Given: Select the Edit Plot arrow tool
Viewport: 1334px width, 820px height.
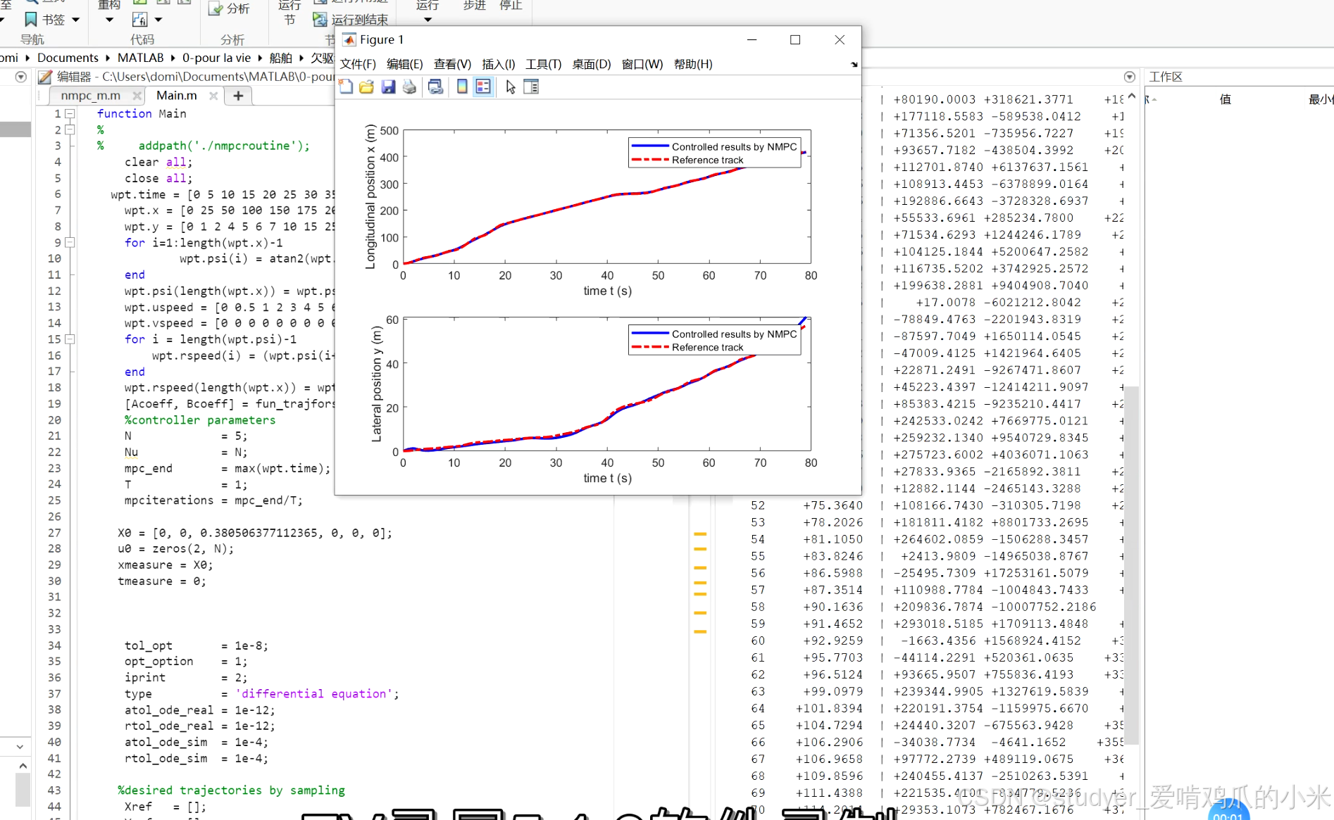Looking at the screenshot, I should (x=511, y=87).
